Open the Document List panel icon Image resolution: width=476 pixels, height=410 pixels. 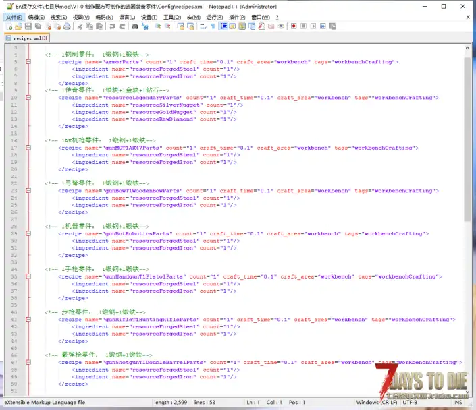click(252, 26)
